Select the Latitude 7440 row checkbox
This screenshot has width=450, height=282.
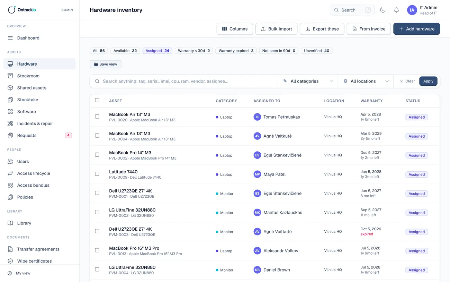(x=97, y=174)
